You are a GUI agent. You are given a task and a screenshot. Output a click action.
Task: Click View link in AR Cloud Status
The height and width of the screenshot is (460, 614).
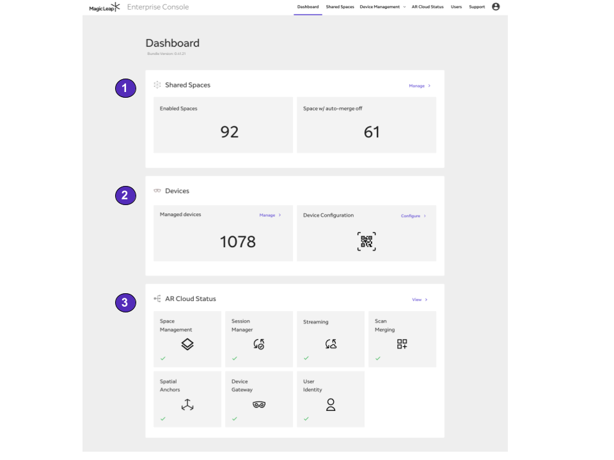416,300
